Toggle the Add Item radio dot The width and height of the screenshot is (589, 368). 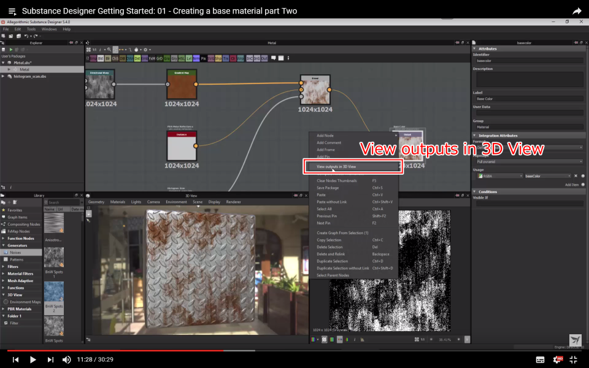[583, 185]
